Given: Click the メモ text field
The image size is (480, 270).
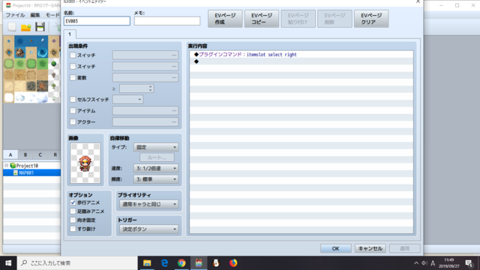Looking at the screenshot, I should (167, 21).
